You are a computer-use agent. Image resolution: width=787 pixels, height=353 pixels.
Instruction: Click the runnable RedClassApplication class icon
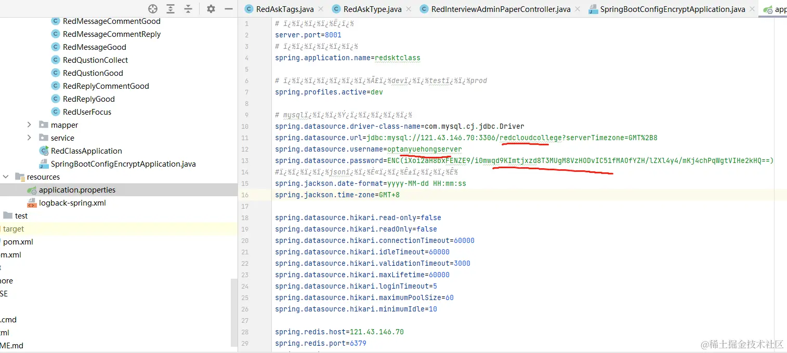pyautogui.click(x=44, y=151)
